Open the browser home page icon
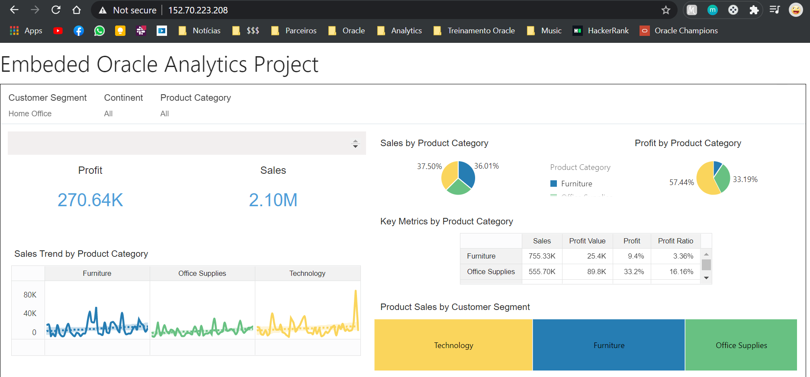810x377 pixels. coord(77,10)
